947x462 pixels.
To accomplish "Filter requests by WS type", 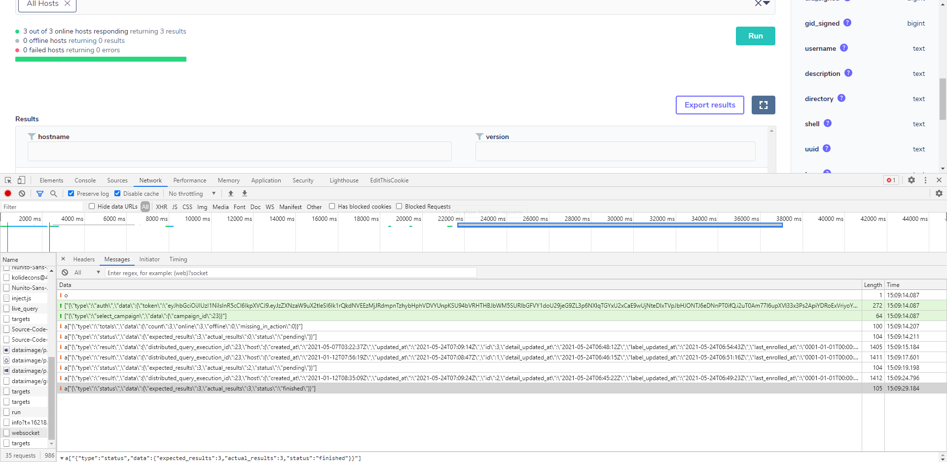I will pyautogui.click(x=270, y=207).
